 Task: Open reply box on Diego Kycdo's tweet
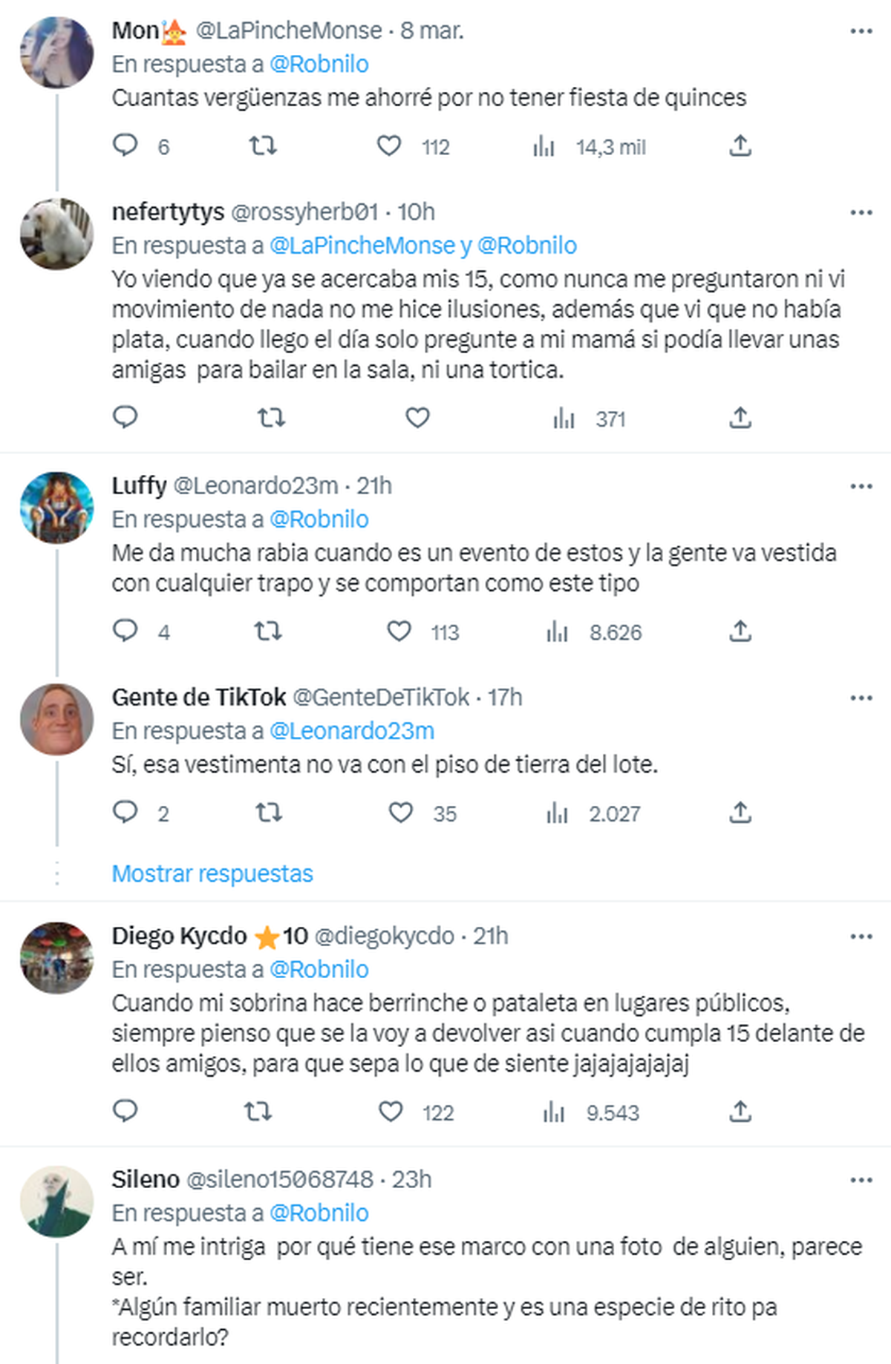point(125,1112)
